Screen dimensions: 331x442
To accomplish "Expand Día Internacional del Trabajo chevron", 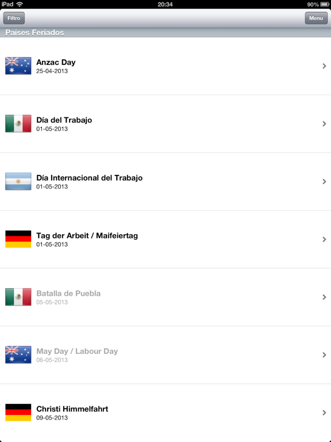I will click(x=324, y=181).
